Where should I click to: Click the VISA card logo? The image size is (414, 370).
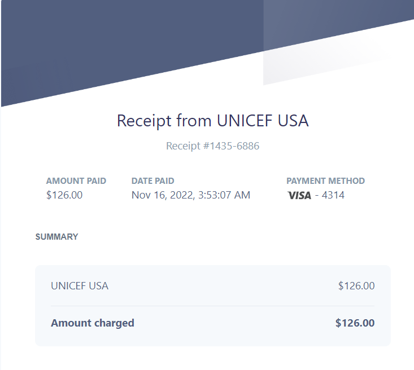299,195
